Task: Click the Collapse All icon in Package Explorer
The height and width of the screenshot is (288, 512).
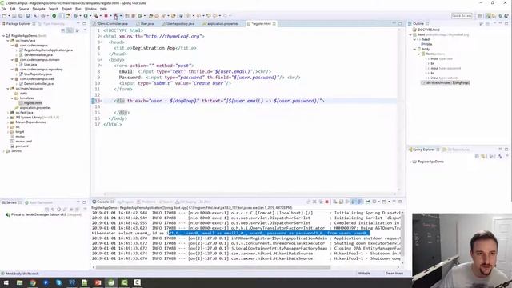Action: click(x=63, y=30)
